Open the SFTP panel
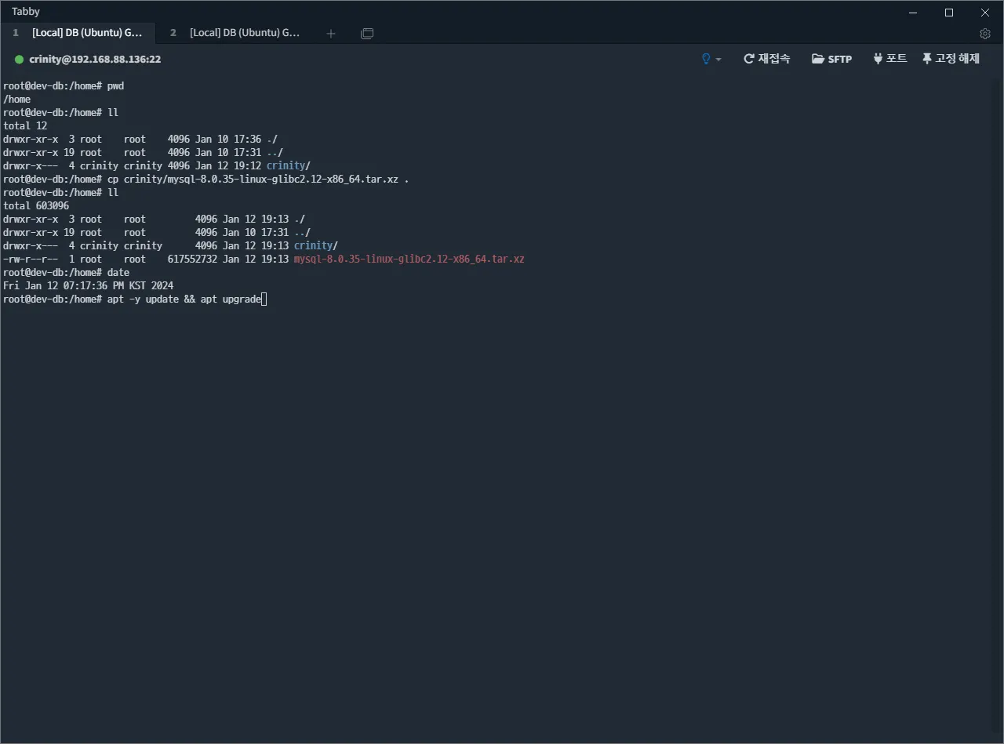This screenshot has width=1004, height=744. click(831, 59)
